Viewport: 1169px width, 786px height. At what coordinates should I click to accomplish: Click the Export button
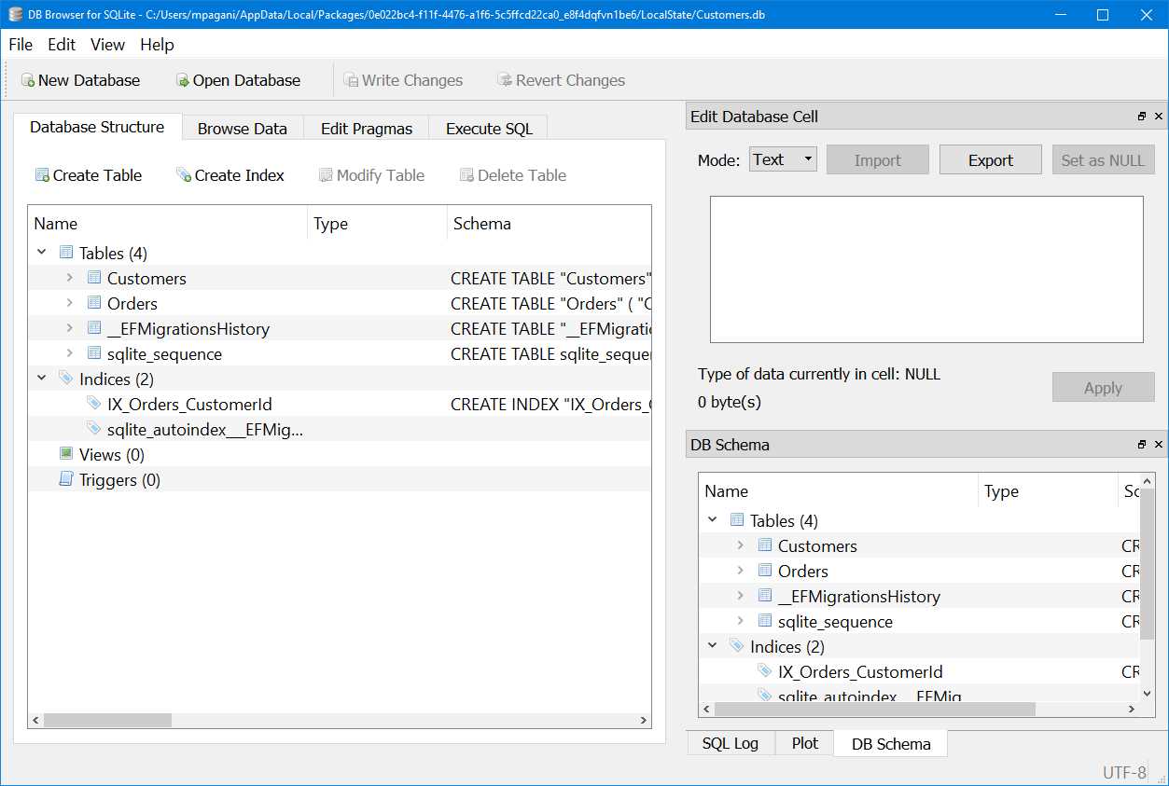(990, 159)
